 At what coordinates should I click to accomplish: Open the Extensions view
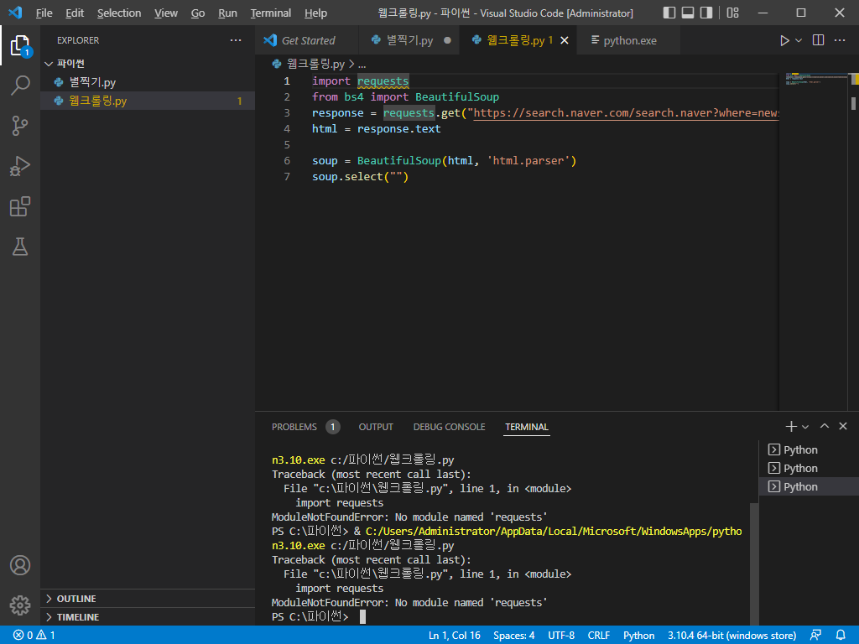tap(20, 206)
